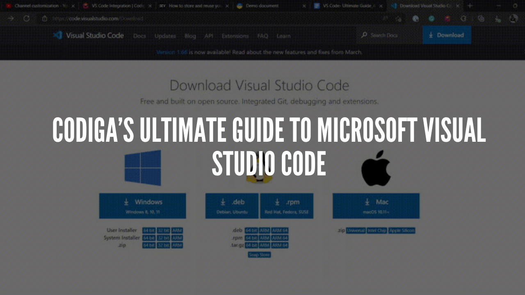Viewport: 525px width, 295px height.
Task: Switch to the Channel customization tab
Action: [x=39, y=6]
